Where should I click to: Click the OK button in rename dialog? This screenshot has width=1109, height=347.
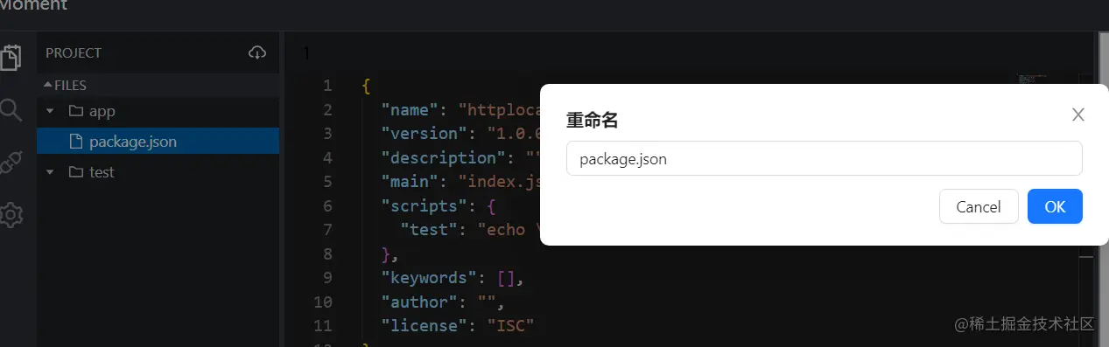1055,206
